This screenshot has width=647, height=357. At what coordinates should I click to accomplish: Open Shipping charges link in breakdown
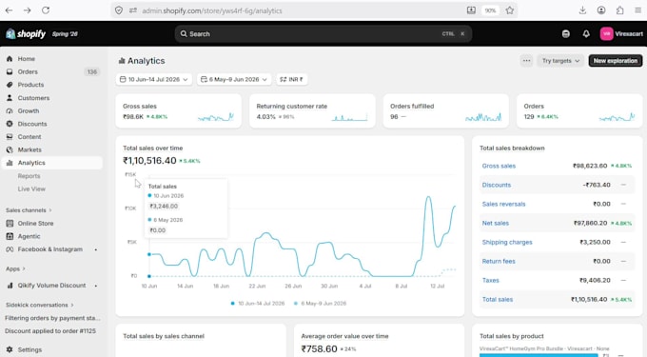[x=507, y=242]
